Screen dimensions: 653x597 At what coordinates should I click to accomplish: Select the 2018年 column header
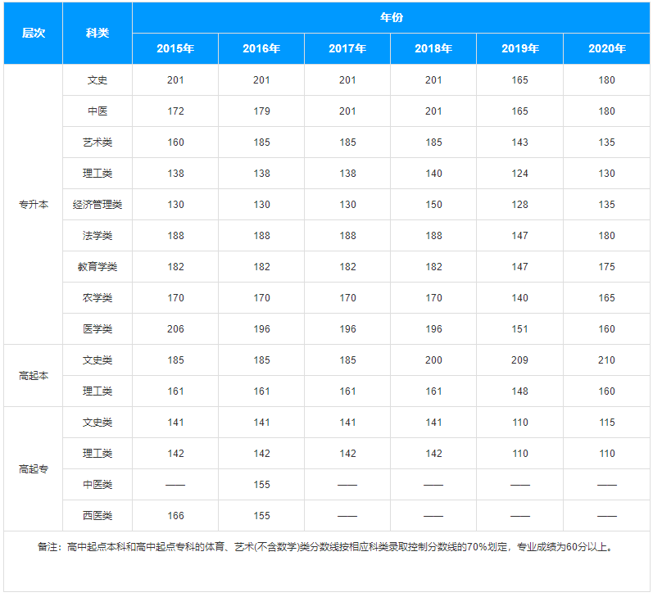[x=433, y=48]
